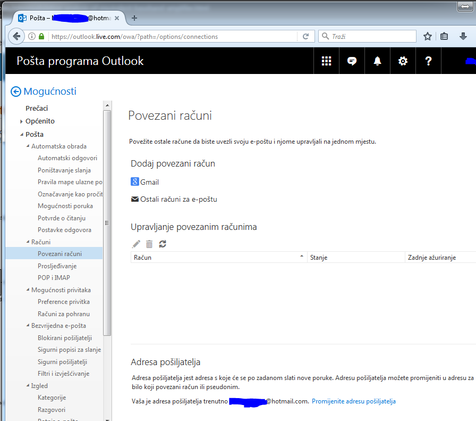Open a new browser tab
Screen dimensions: 476x421
click(x=134, y=18)
